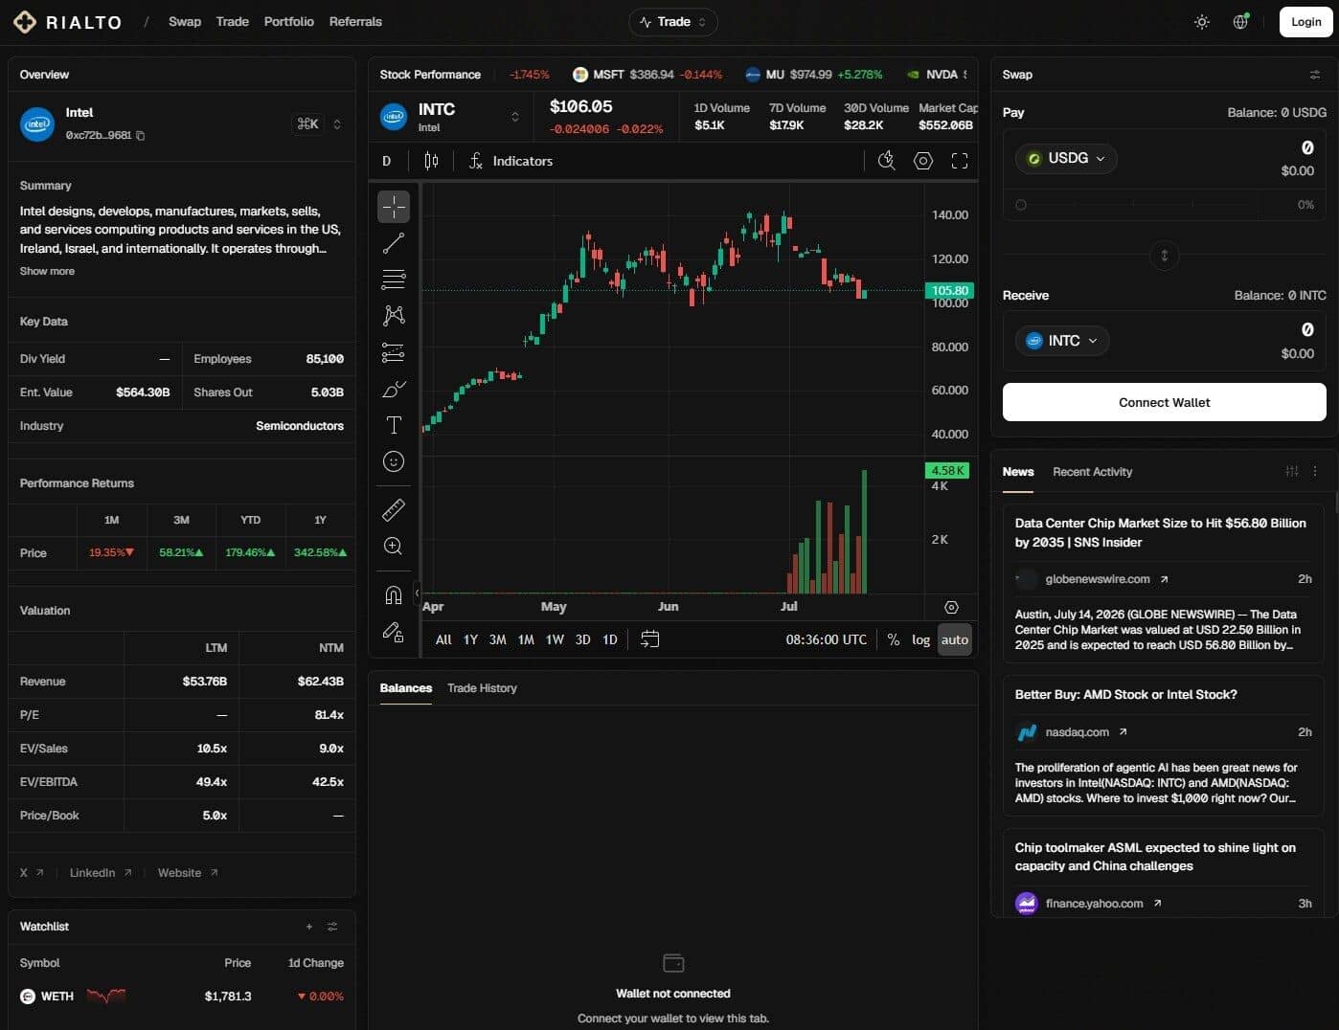Open the Referrals nav item
Image resolution: width=1339 pixels, height=1030 pixels.
point(355,21)
